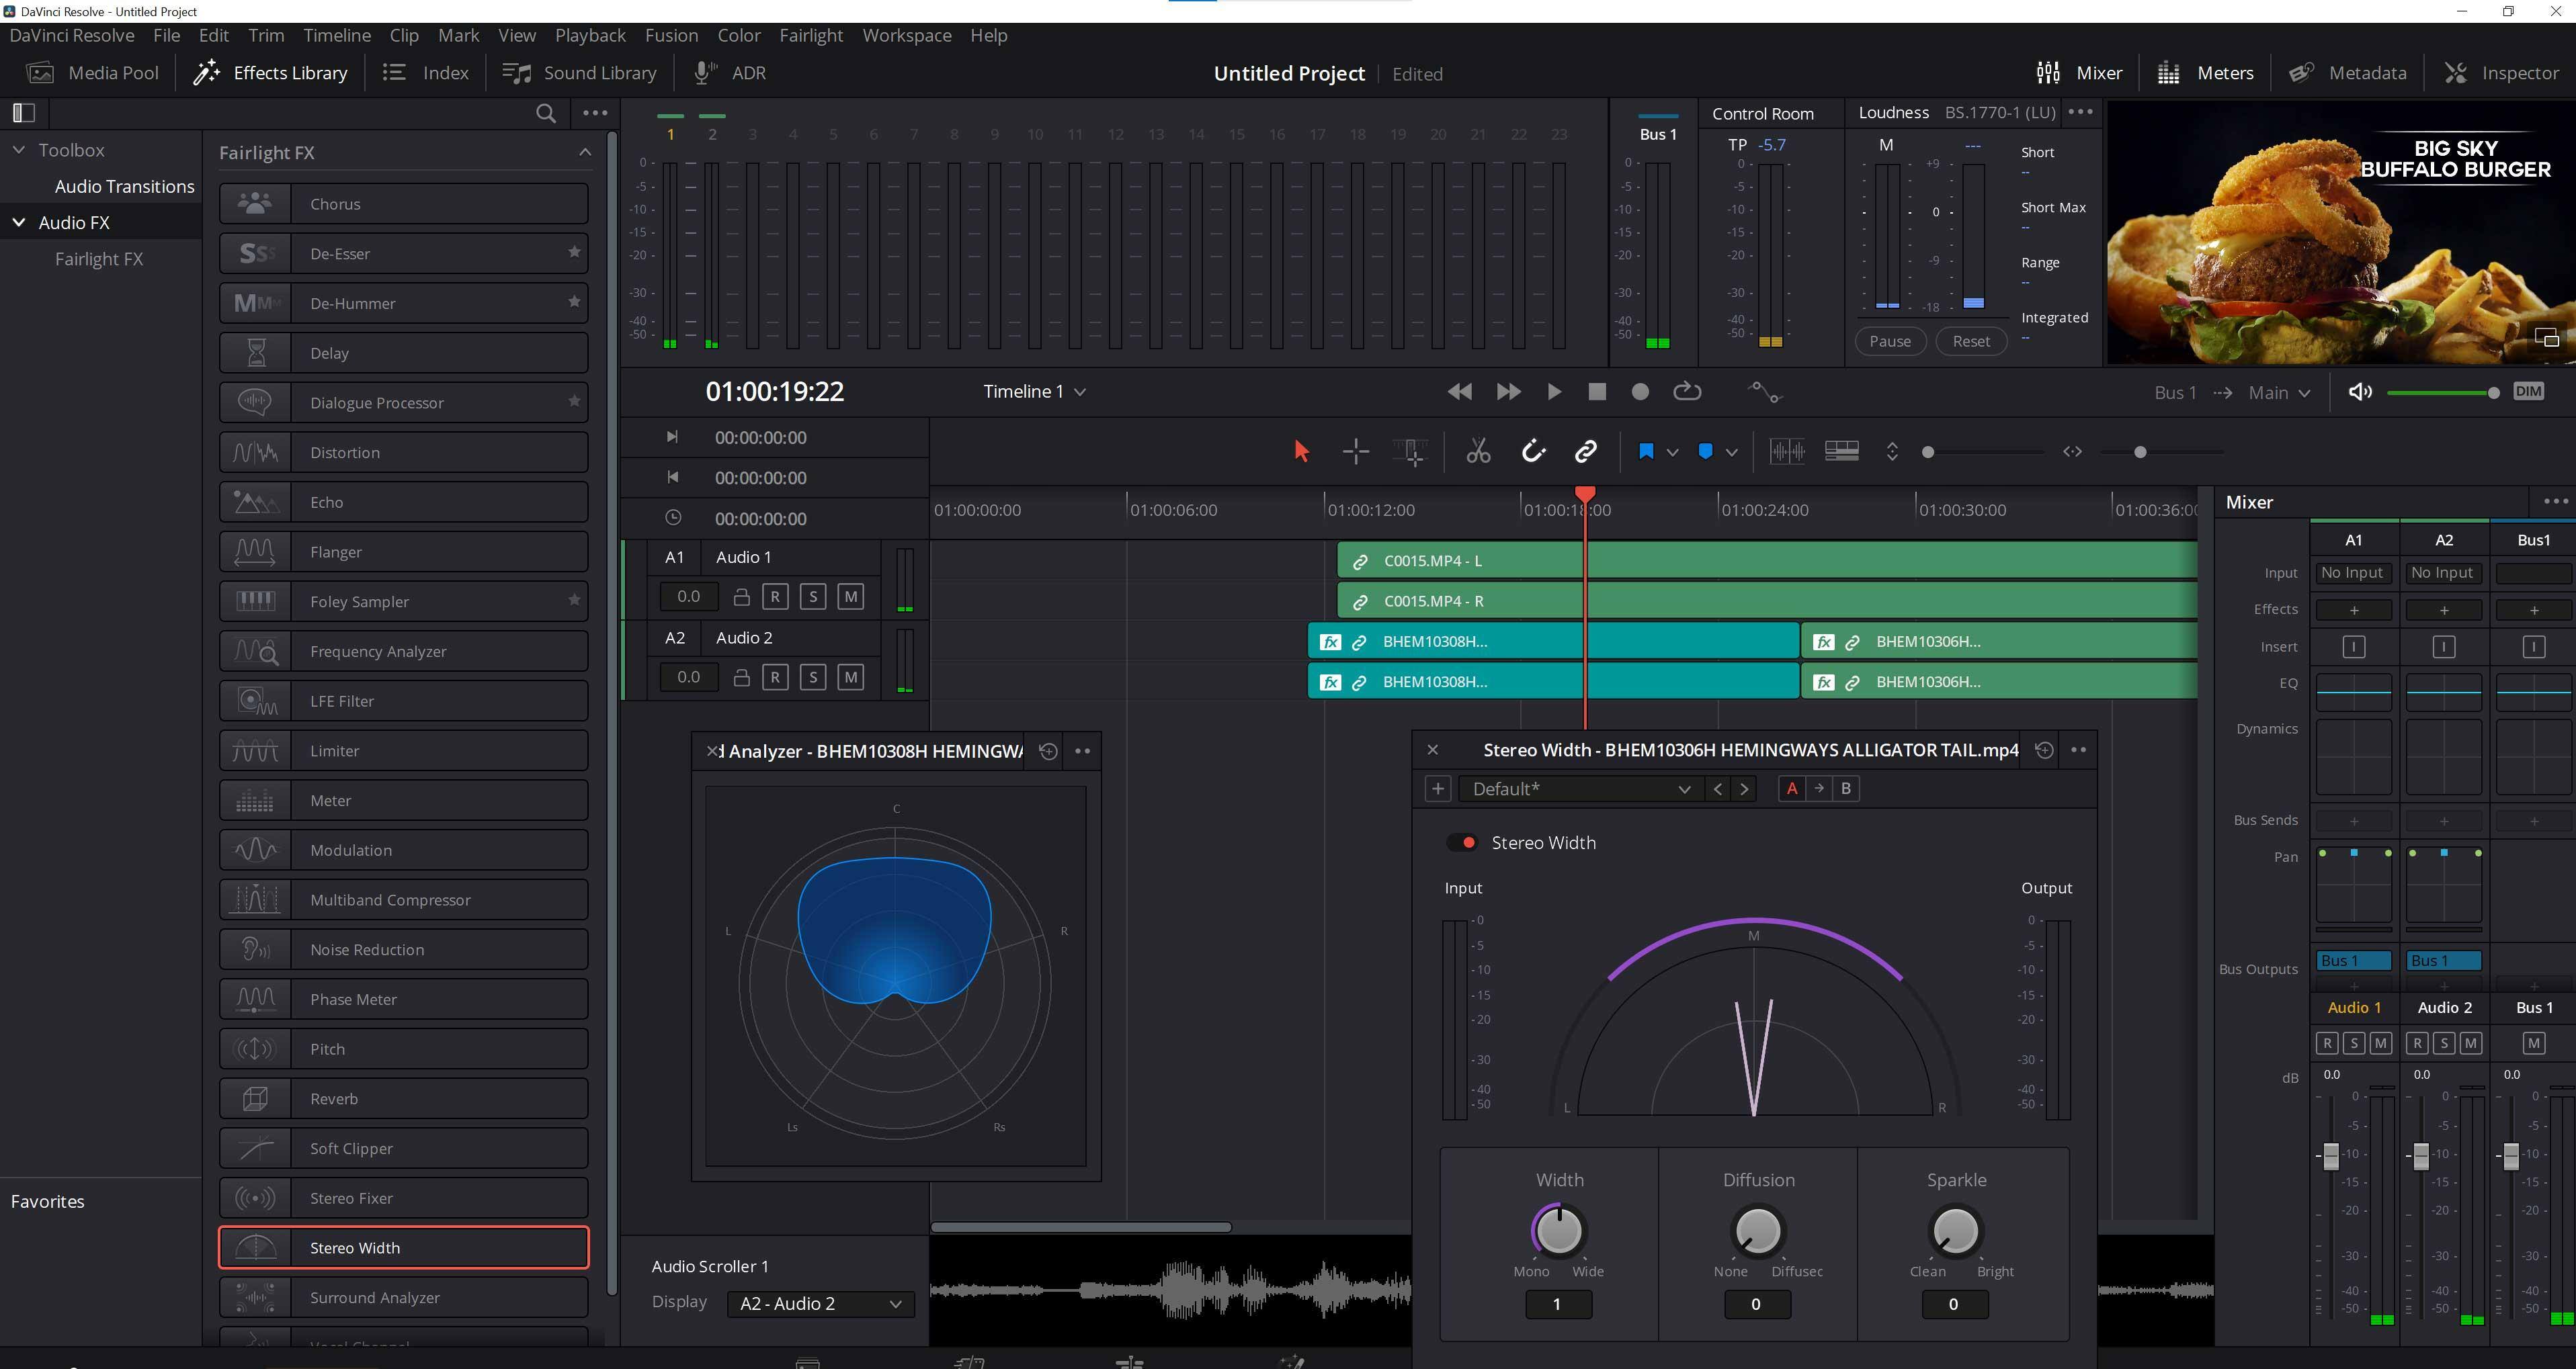Solo the Audio 2 track

[813, 678]
